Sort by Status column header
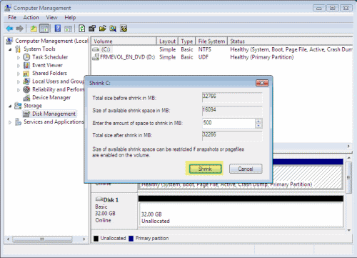 point(290,41)
